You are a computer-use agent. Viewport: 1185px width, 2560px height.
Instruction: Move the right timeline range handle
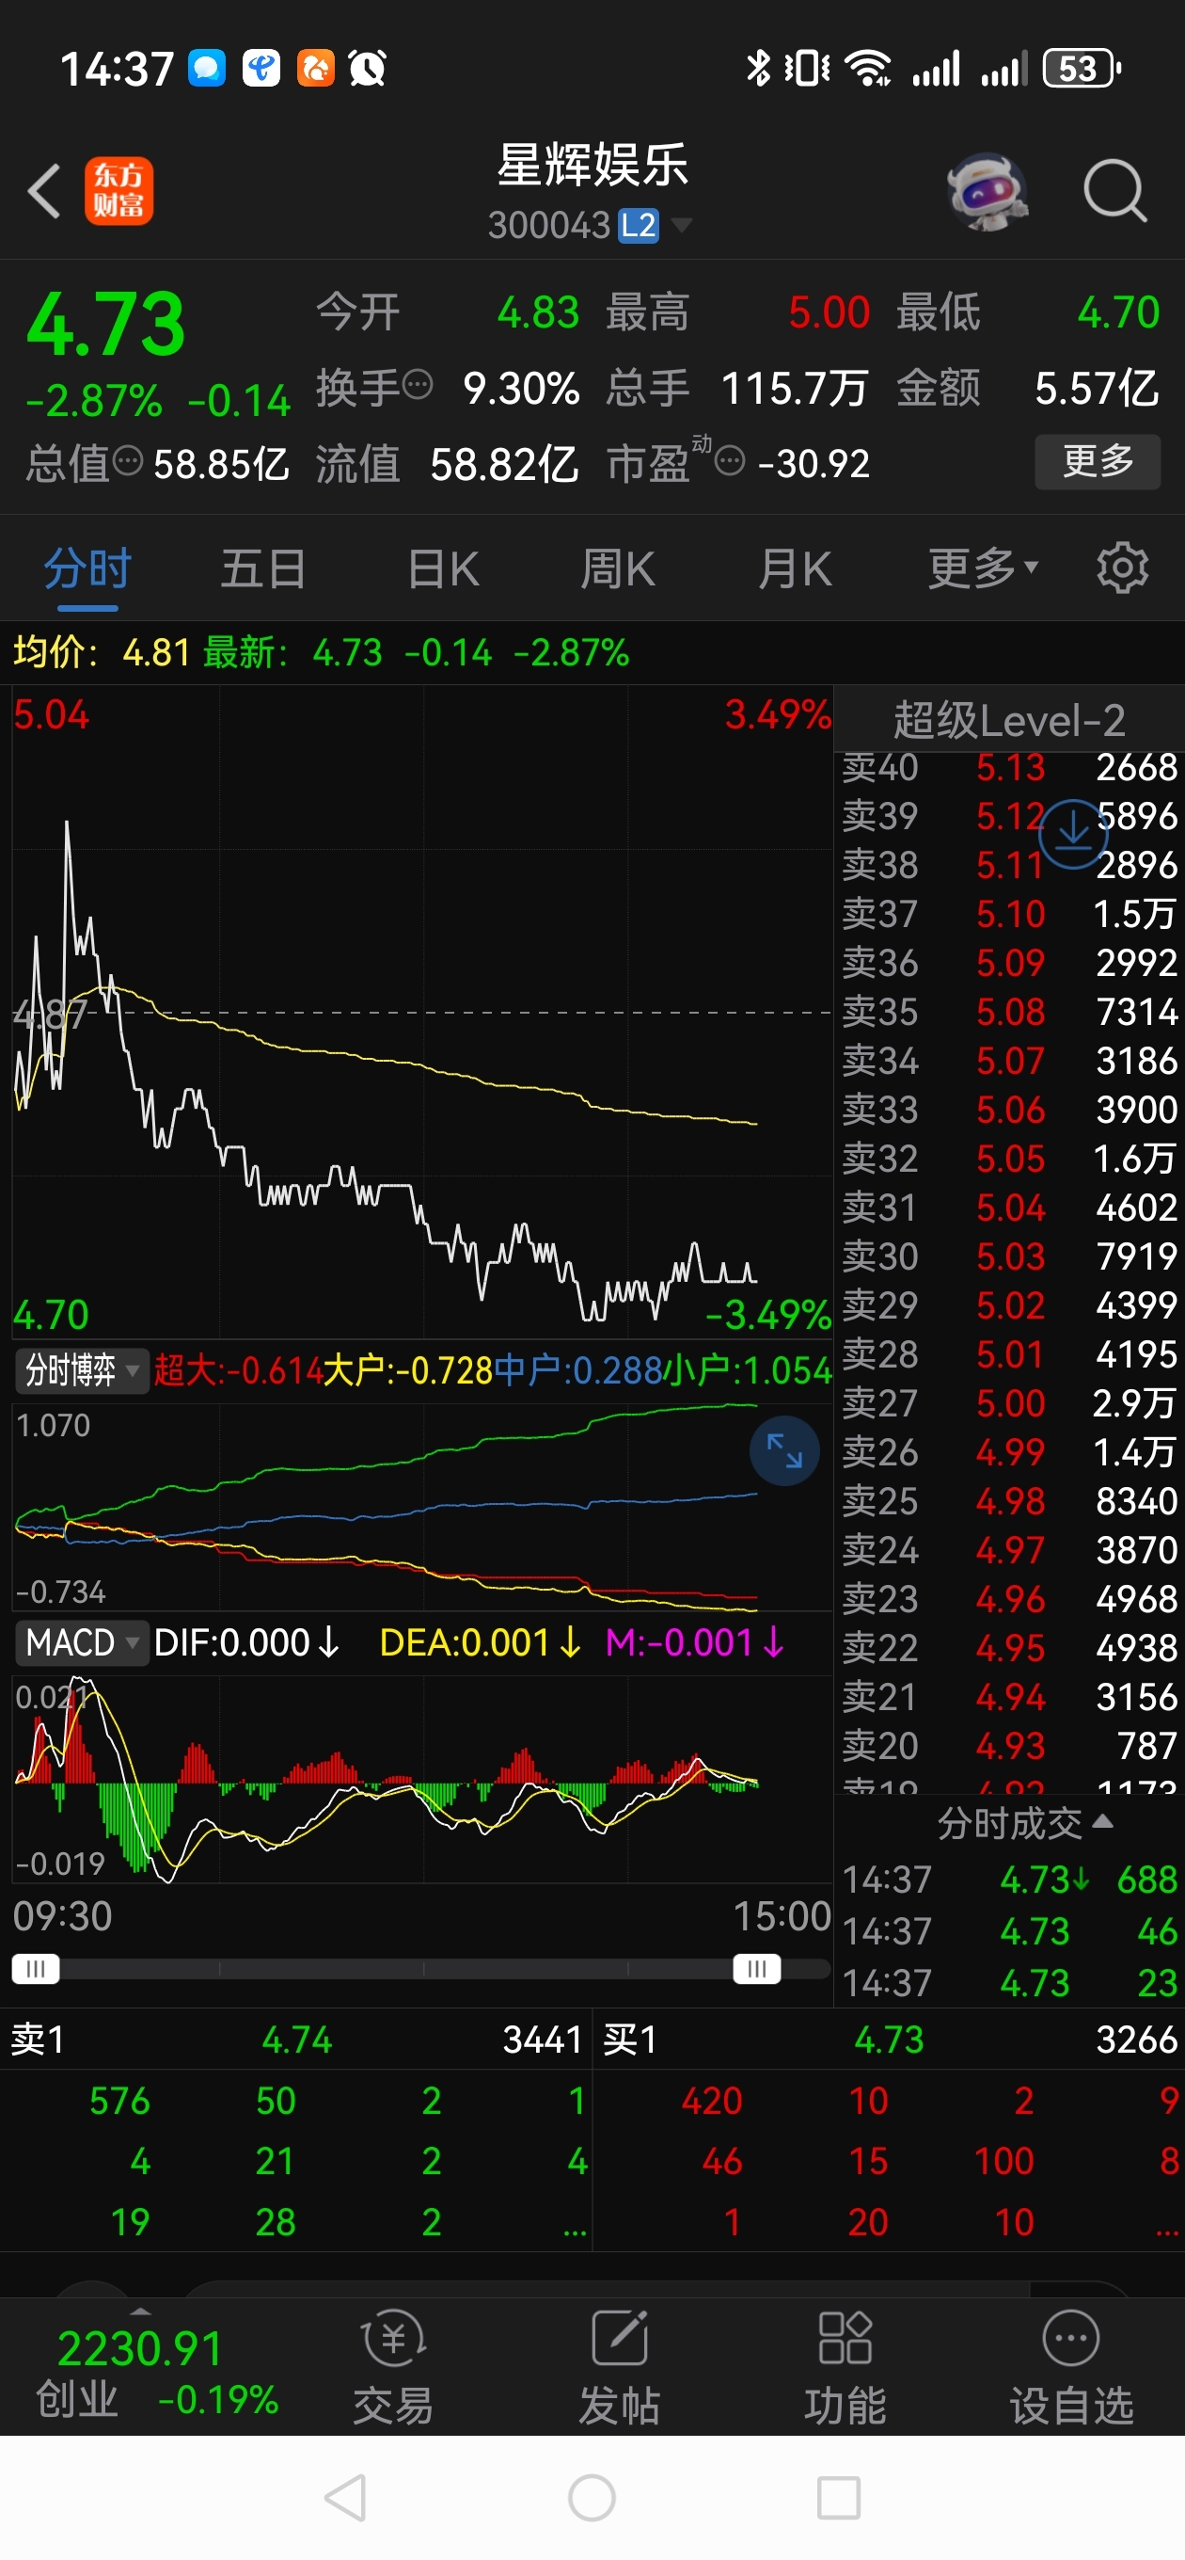click(x=757, y=1969)
